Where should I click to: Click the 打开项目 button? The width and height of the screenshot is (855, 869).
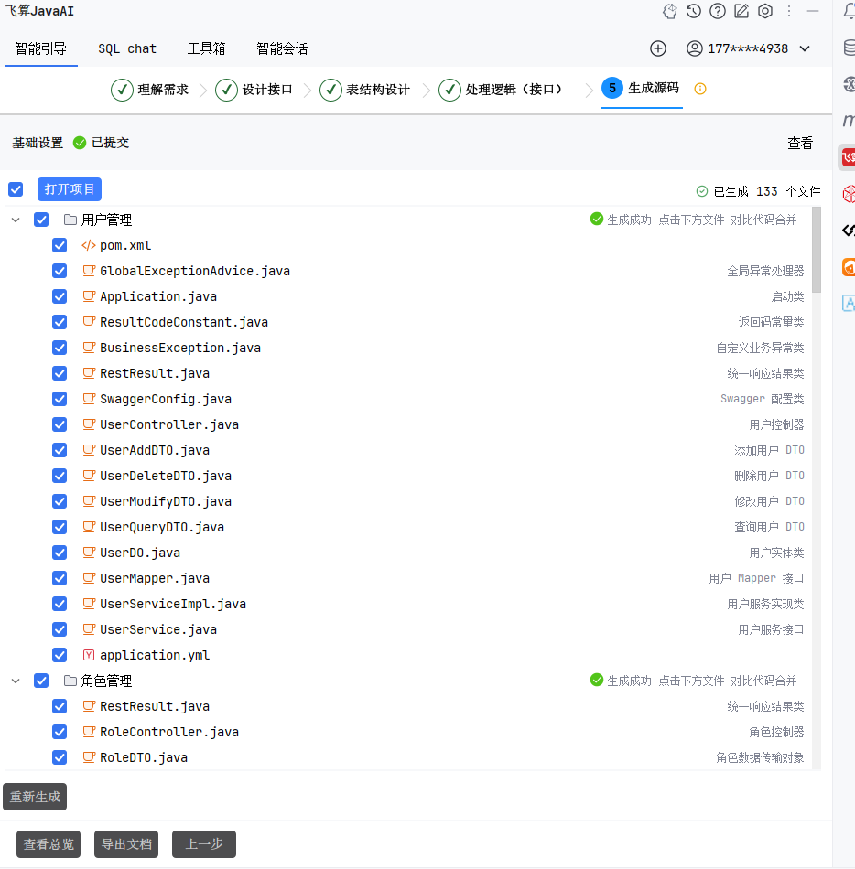tap(70, 189)
